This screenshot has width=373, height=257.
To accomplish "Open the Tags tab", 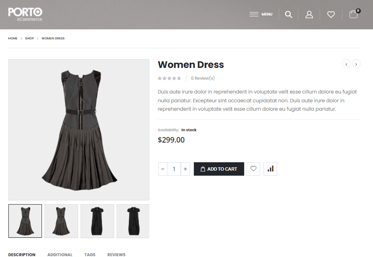I will tap(90, 254).
